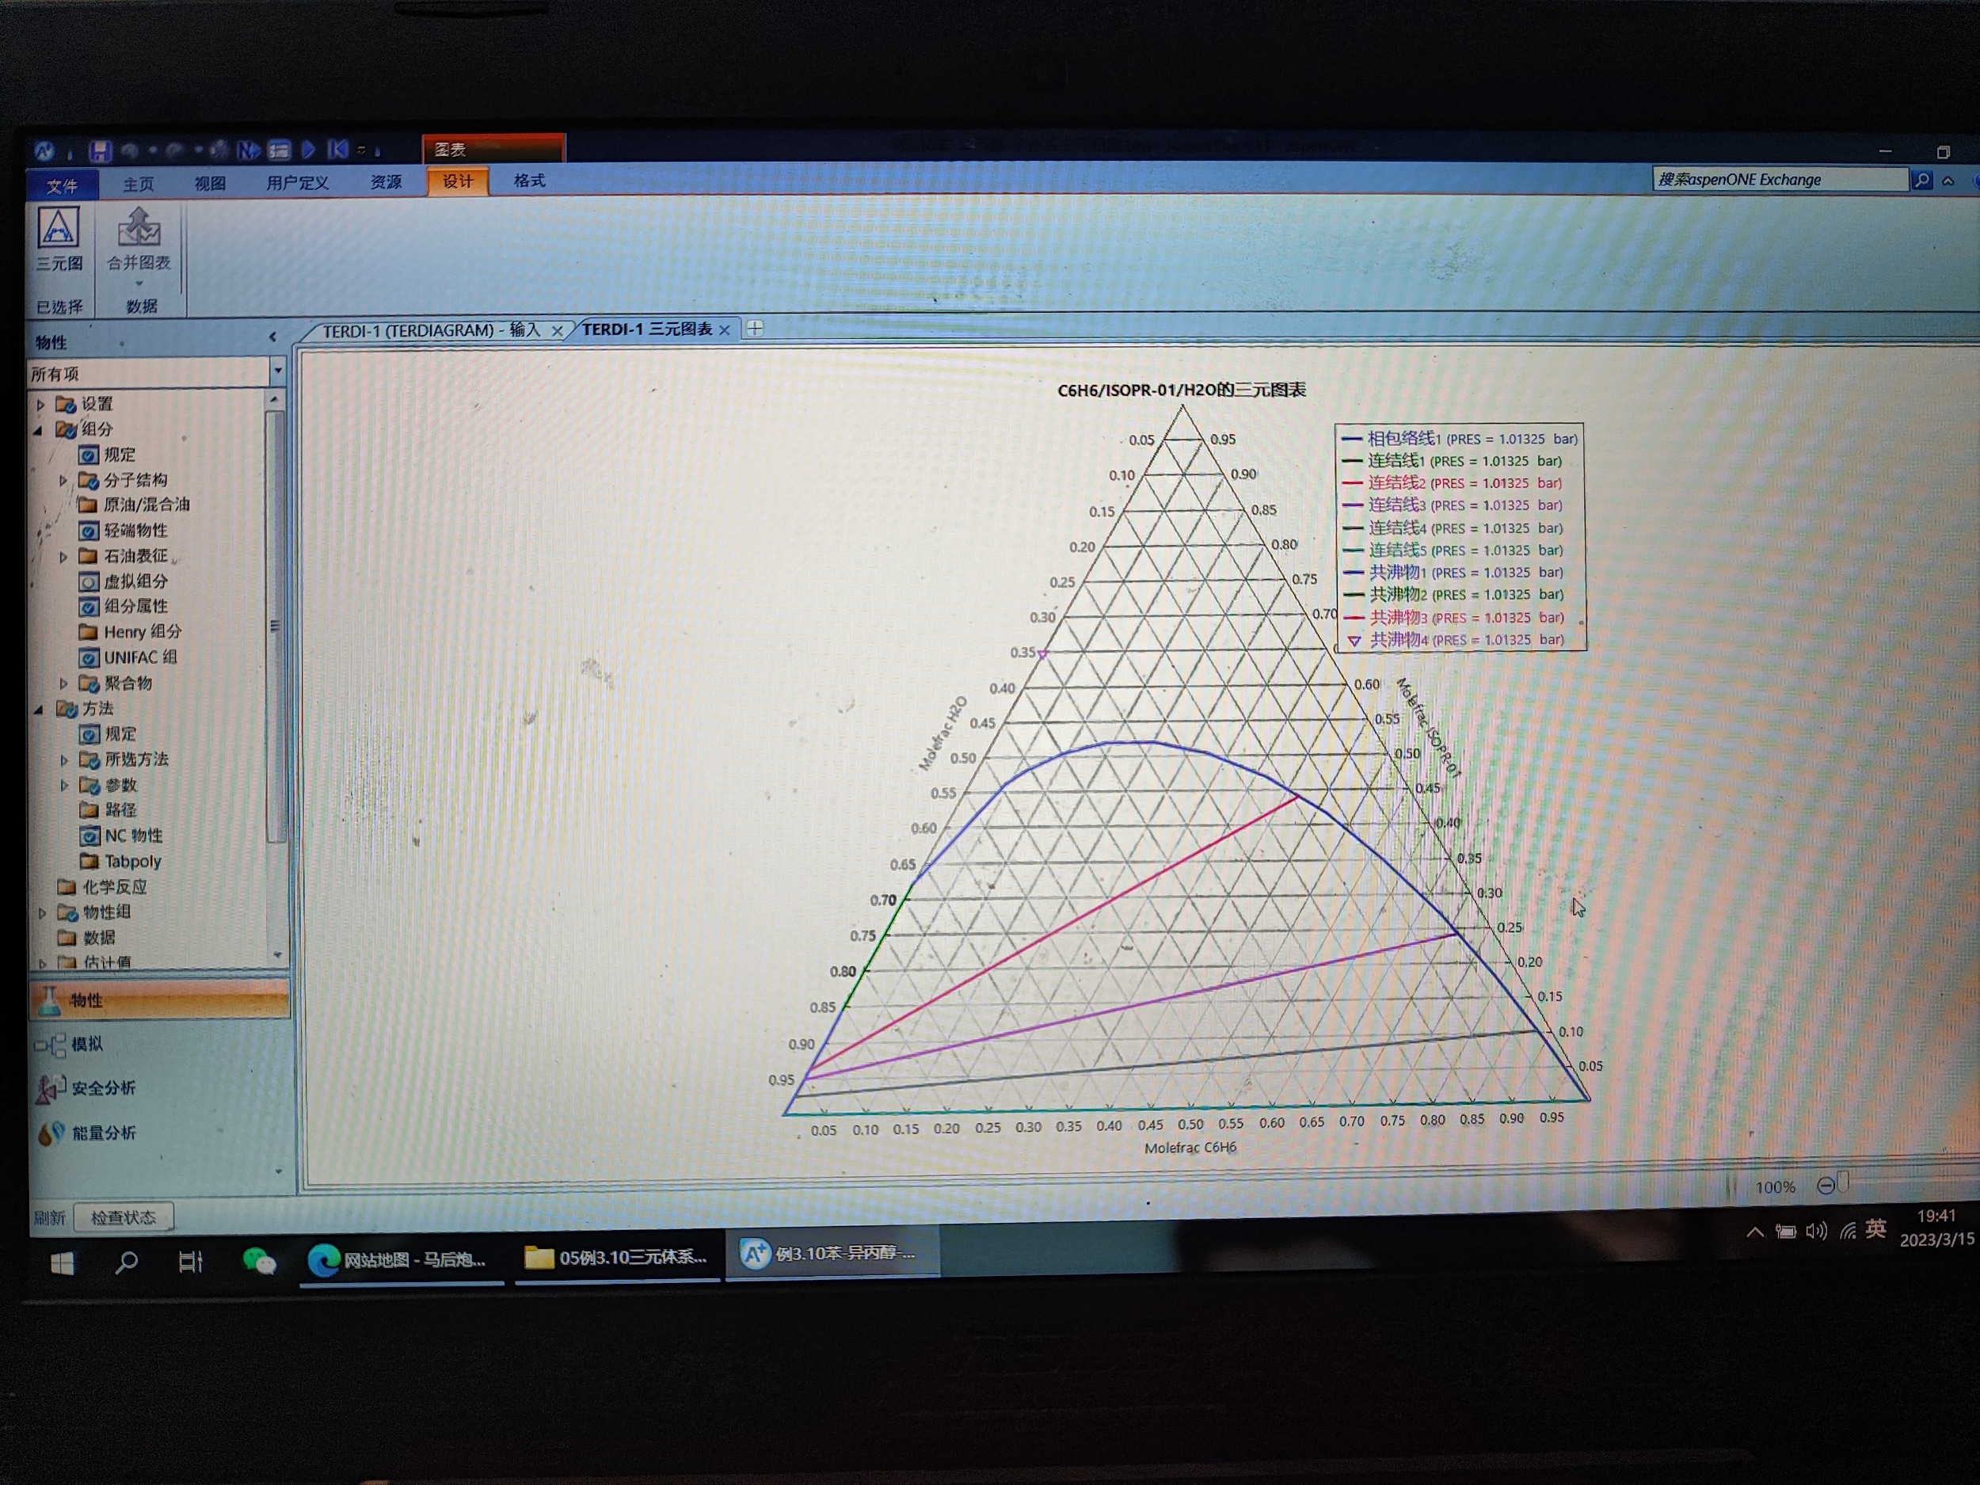Switch to TERDI-1 (TERDIAGRAM) 输入 tab
The width and height of the screenshot is (1980, 1485).
(x=432, y=330)
